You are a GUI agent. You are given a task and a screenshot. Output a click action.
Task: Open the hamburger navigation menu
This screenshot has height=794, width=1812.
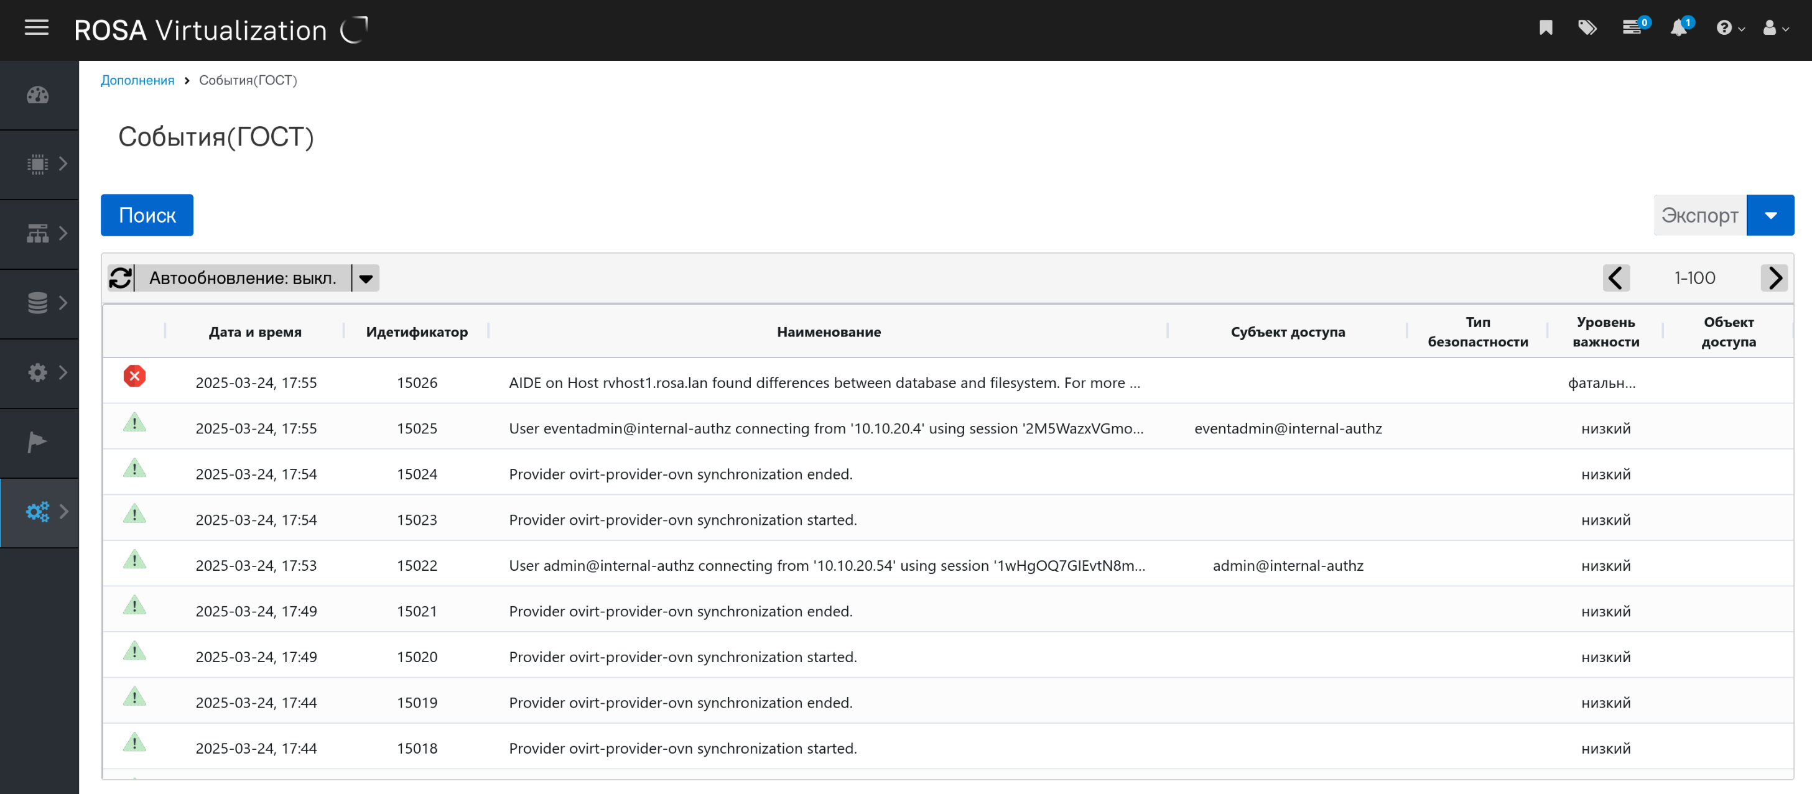click(37, 29)
